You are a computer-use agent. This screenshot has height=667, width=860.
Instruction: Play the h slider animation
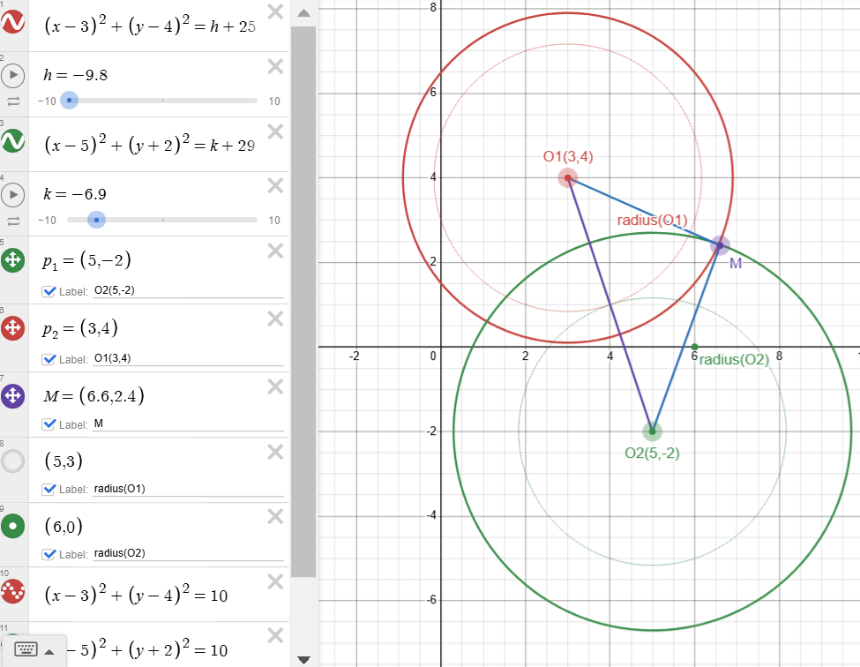coord(13,75)
